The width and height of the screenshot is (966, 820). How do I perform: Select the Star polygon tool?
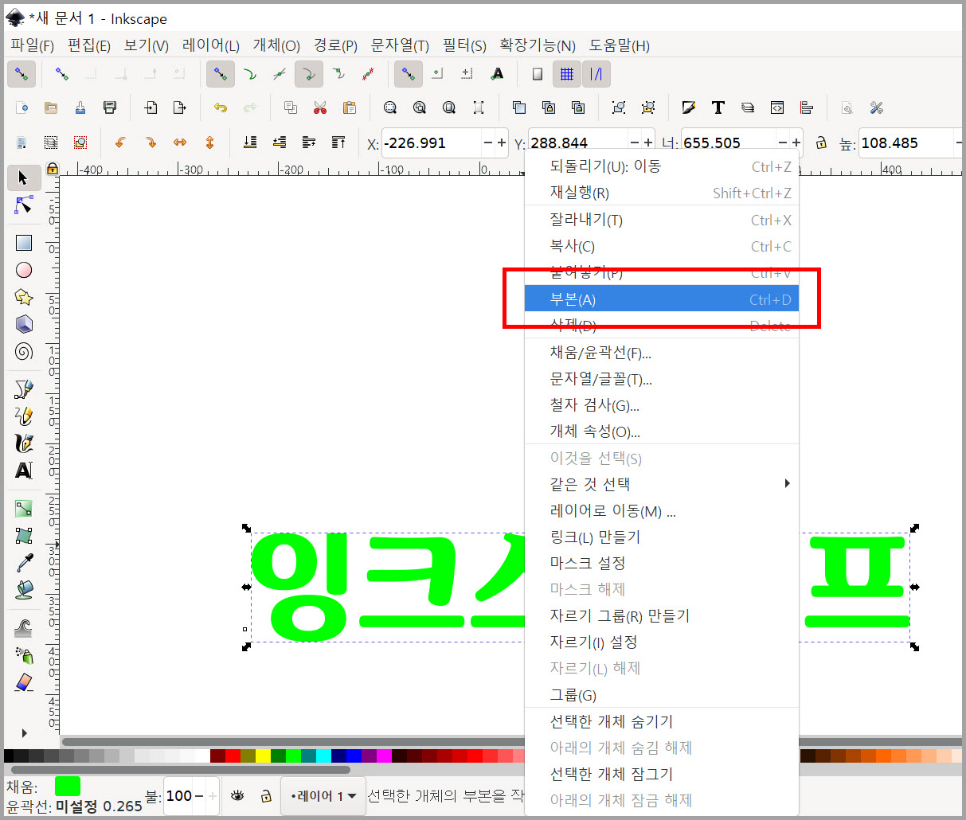[x=24, y=297]
